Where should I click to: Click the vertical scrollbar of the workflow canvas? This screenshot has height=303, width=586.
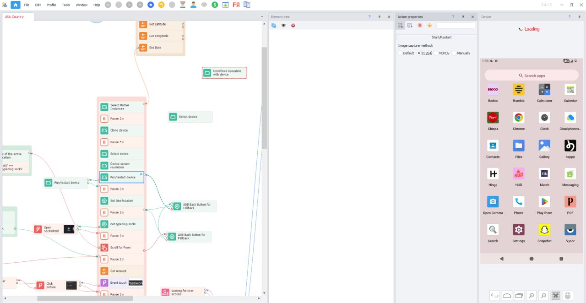point(264,97)
